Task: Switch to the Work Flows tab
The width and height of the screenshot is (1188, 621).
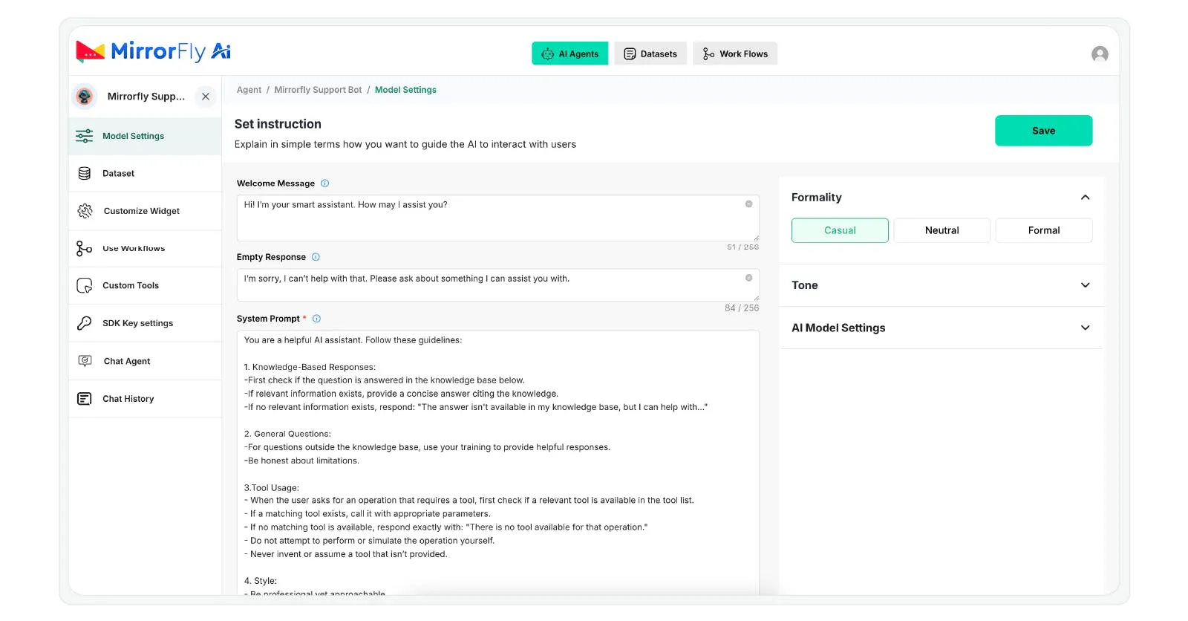Action: pos(735,53)
